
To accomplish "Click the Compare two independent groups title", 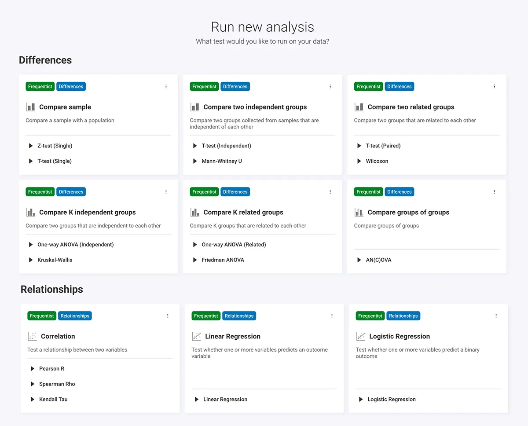I will (255, 107).
